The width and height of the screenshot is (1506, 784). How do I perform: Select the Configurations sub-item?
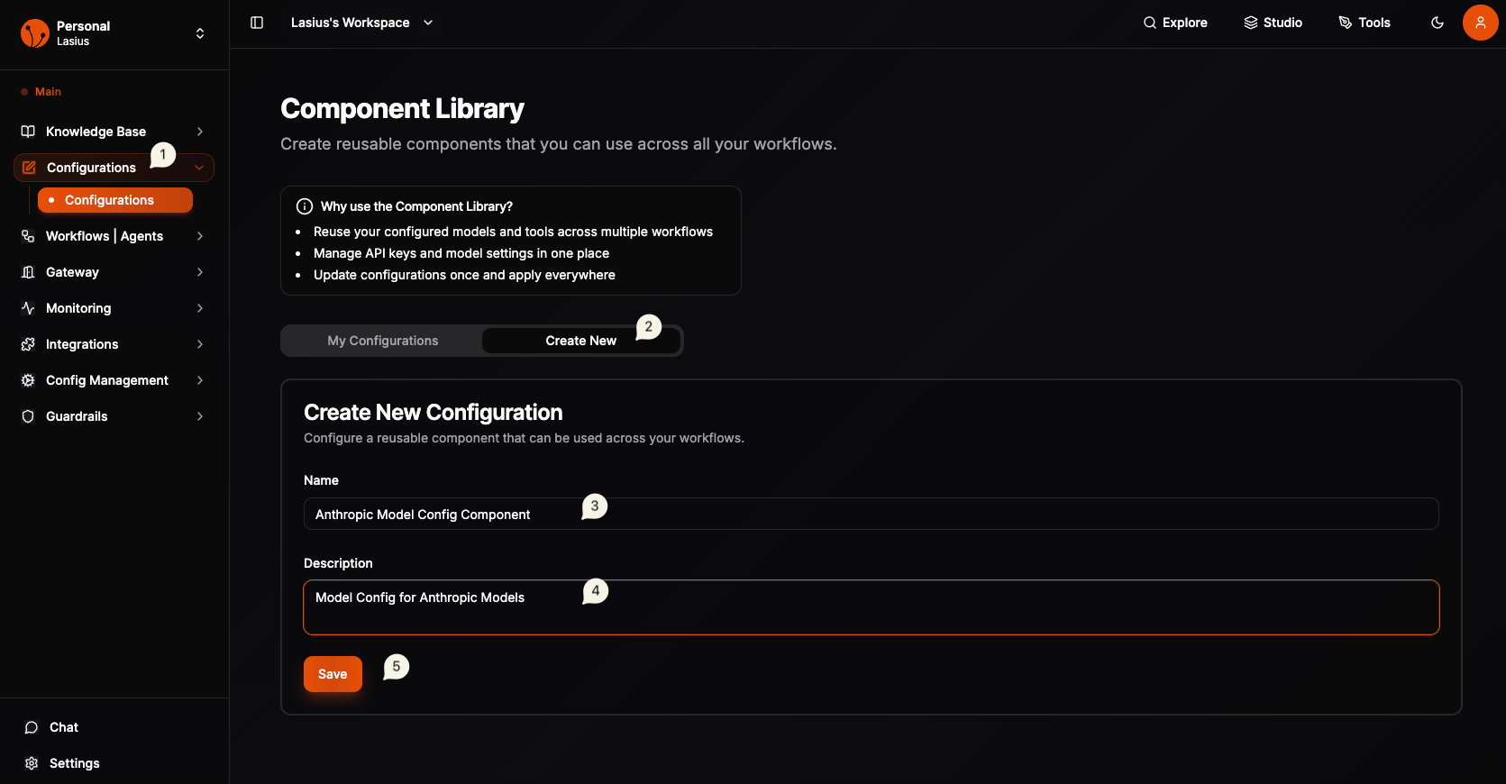(115, 200)
